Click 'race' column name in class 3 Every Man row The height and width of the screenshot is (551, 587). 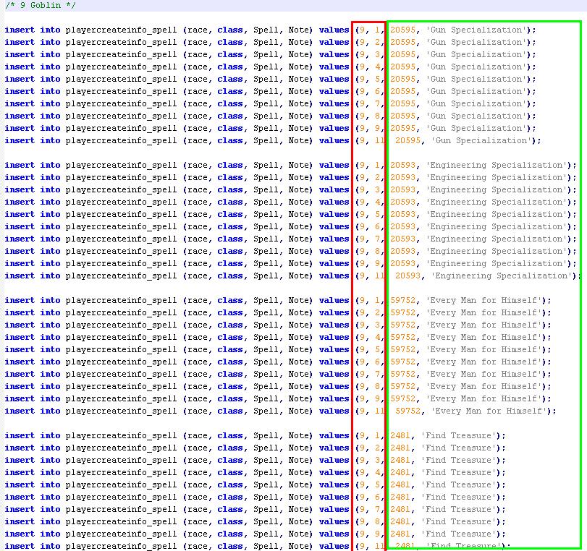(198, 325)
